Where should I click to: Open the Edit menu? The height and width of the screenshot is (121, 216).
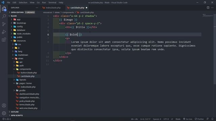click(14, 2)
